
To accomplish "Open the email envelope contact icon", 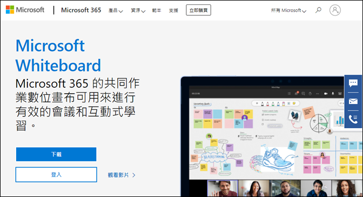I will [x=353, y=101].
